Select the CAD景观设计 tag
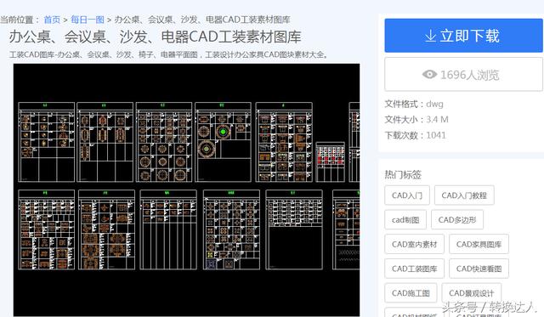Screen dimensions: 544x317 472,293
